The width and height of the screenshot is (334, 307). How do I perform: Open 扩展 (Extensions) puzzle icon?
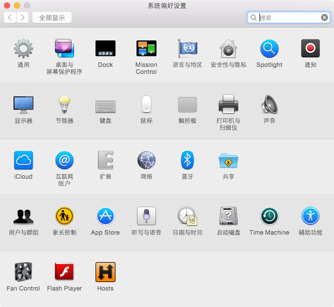coord(105,160)
